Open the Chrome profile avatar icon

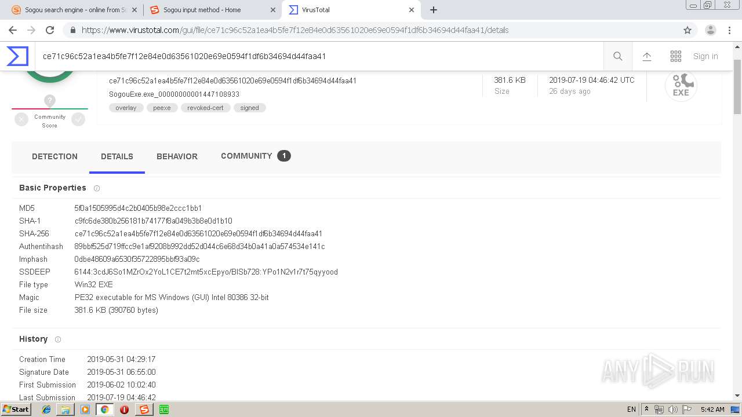pos(711,30)
